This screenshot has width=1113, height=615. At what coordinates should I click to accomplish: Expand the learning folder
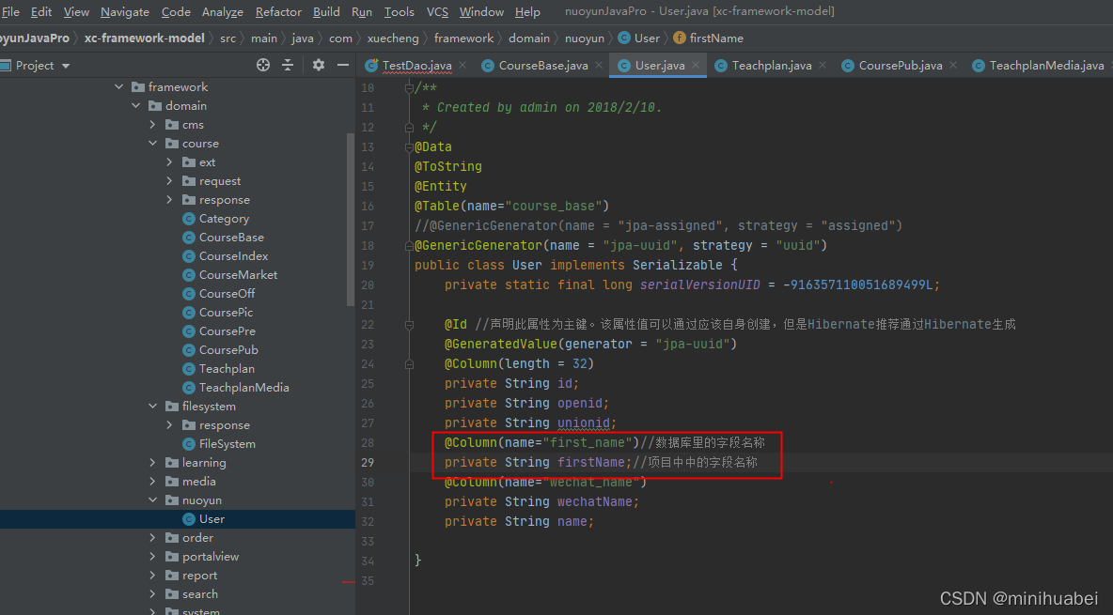coord(152,463)
